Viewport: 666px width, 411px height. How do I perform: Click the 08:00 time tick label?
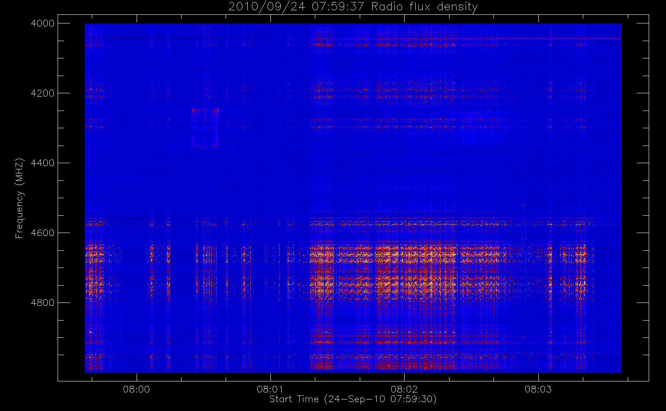[136, 389]
